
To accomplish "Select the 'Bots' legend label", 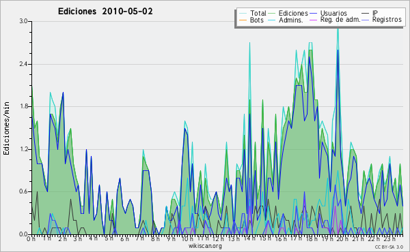I will 256,20.
